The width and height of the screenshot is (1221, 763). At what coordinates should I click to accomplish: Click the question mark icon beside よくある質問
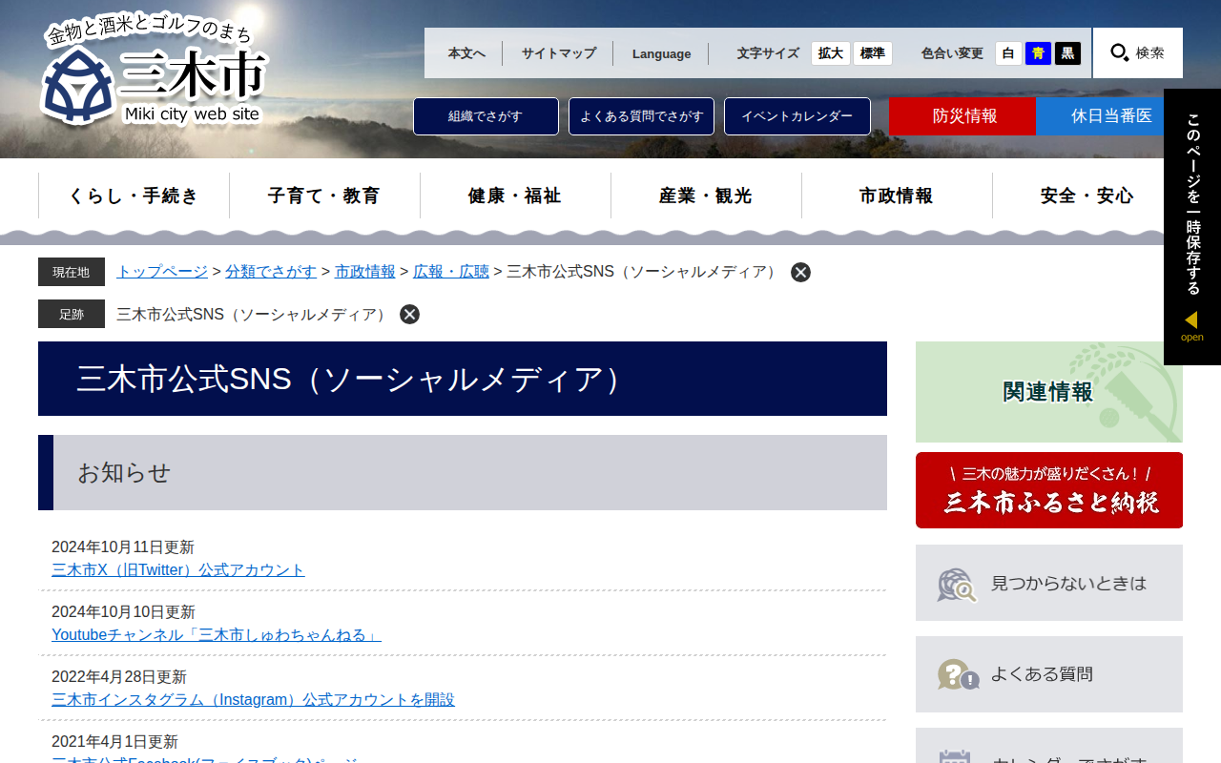click(x=958, y=674)
